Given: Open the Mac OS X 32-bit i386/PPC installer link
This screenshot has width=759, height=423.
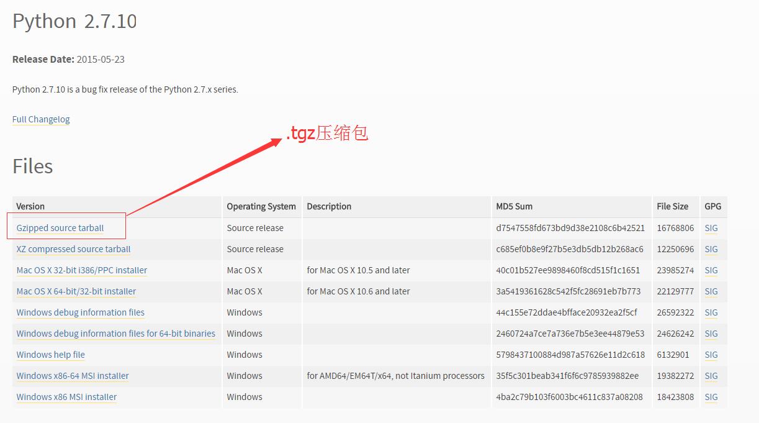Looking at the screenshot, I should (x=81, y=270).
